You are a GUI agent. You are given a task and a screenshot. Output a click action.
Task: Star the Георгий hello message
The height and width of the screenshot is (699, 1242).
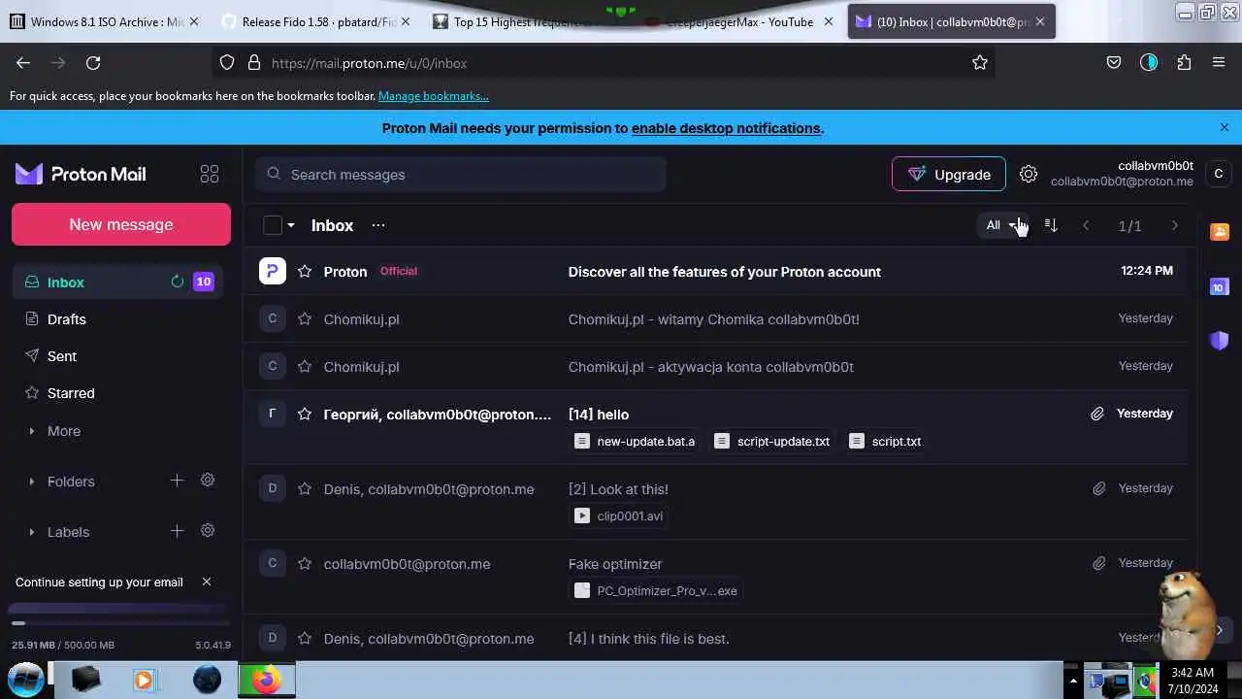tap(305, 415)
